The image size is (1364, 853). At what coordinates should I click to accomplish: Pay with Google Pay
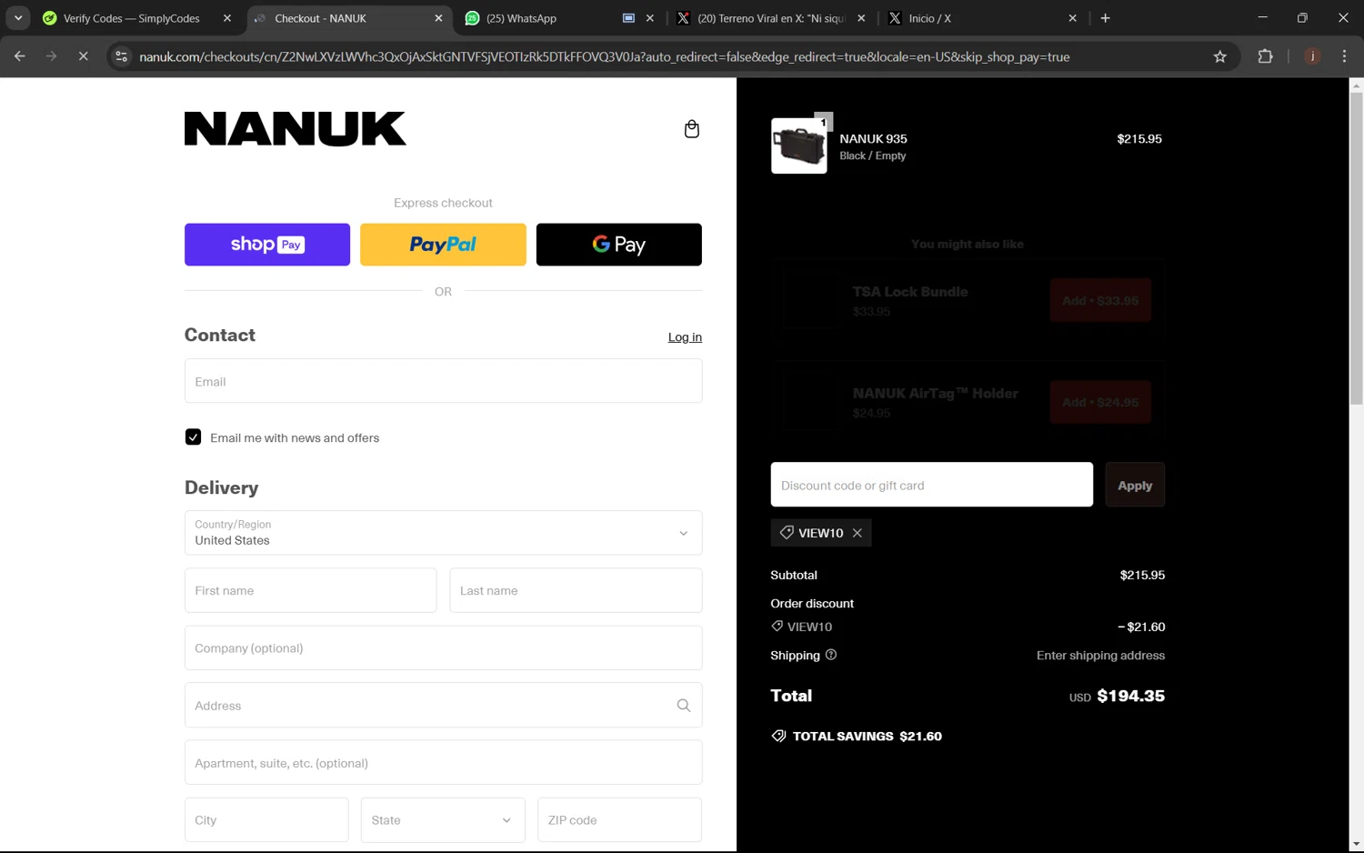(619, 245)
